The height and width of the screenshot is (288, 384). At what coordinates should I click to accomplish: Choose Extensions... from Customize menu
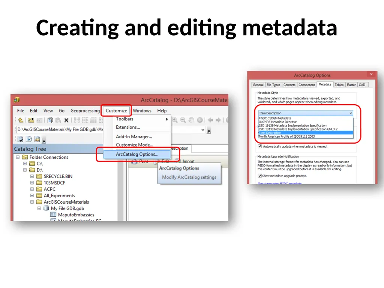[x=137, y=127]
